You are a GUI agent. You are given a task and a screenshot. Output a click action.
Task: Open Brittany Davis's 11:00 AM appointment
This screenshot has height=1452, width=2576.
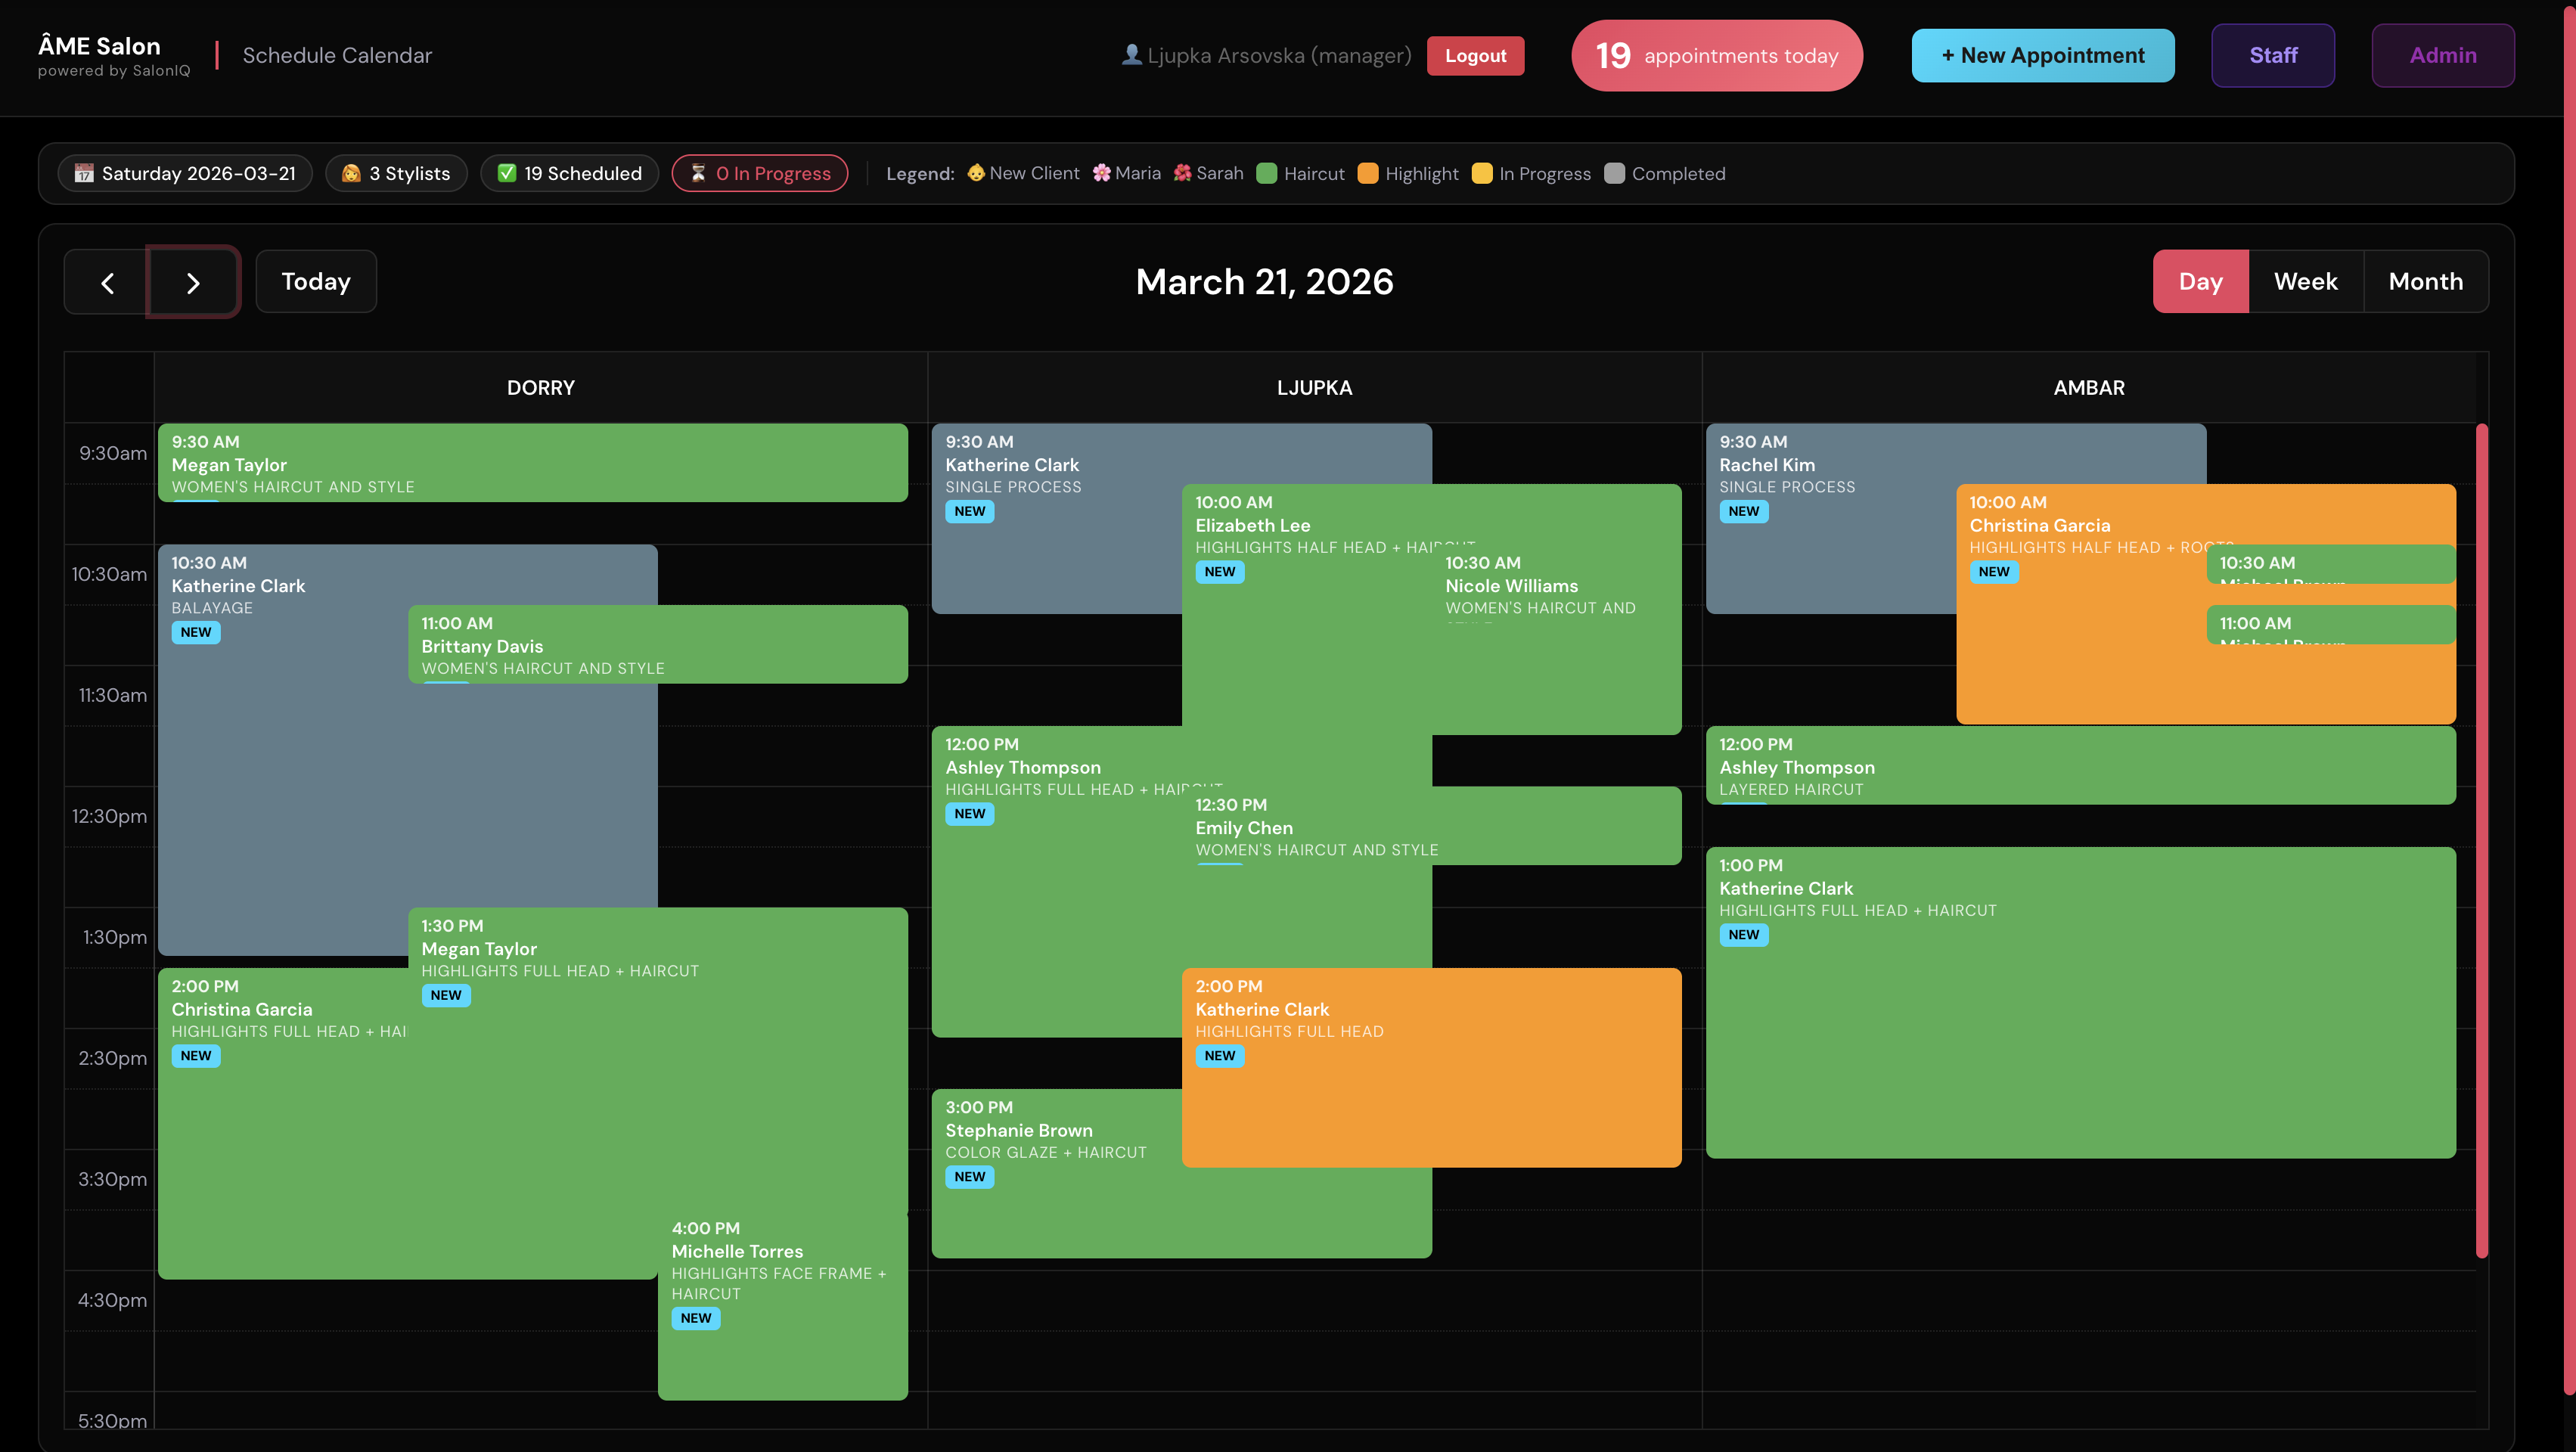(658, 645)
